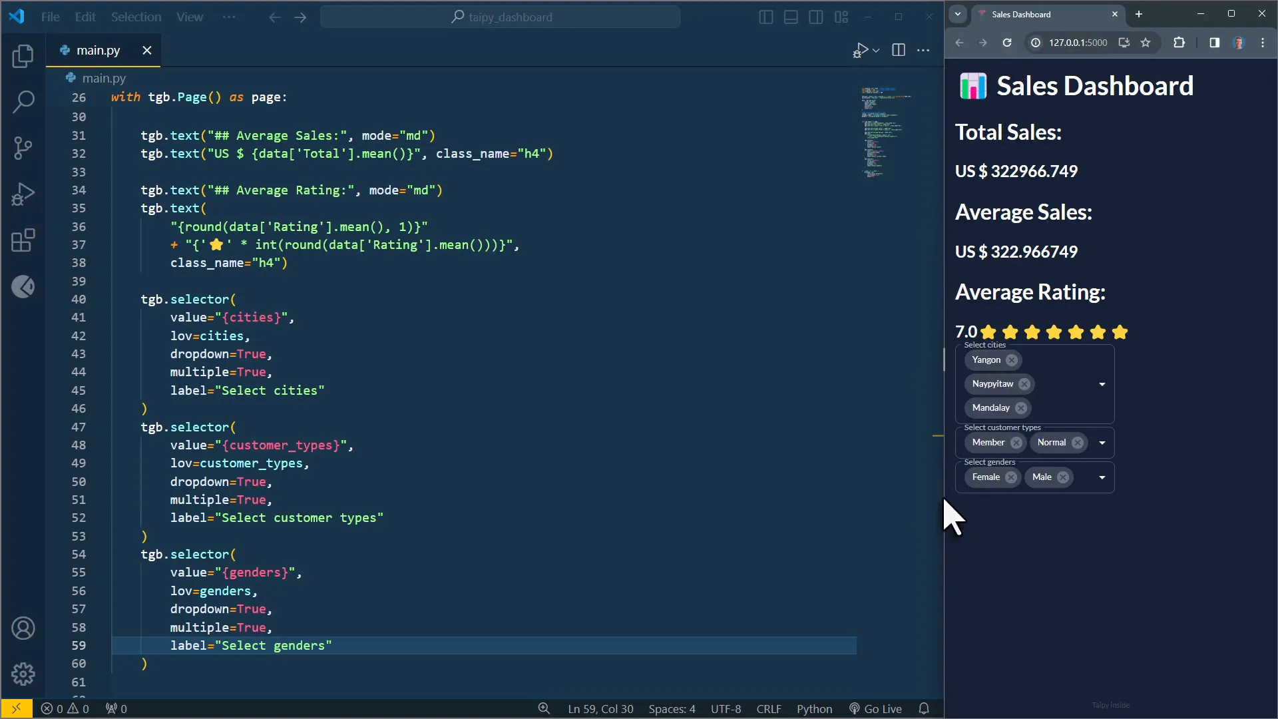This screenshot has width=1278, height=719.
Task: Expand the Select customer types dropdown
Action: [1102, 442]
